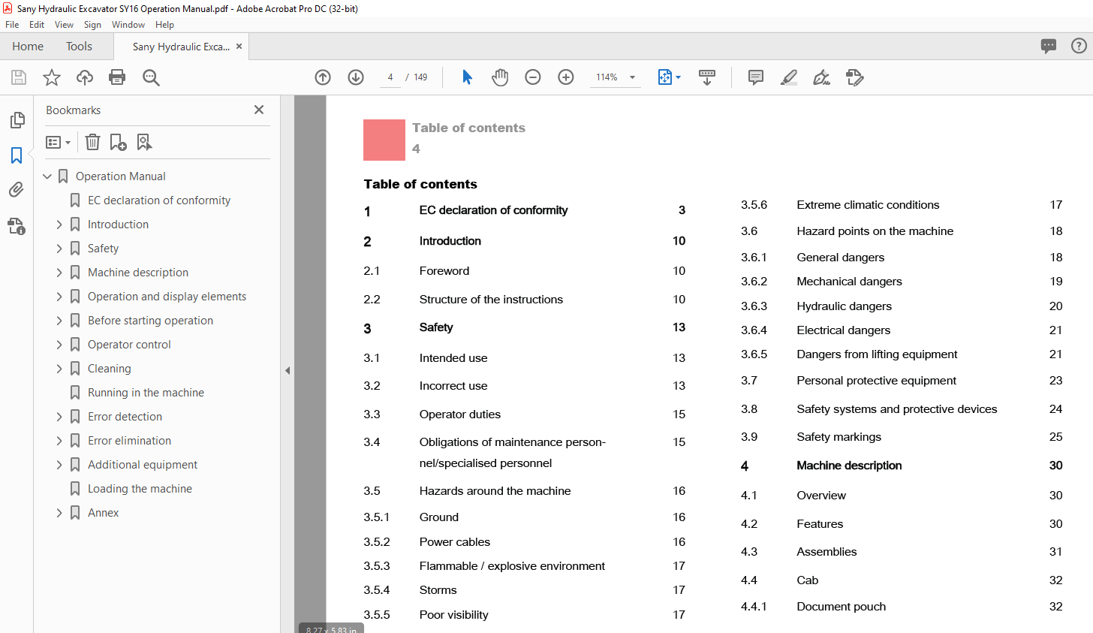Screen dimensions: 1093x633
Task: Open the Window menu
Action: 128,25
